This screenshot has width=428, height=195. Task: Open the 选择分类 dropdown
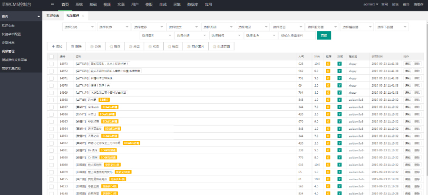(79, 27)
